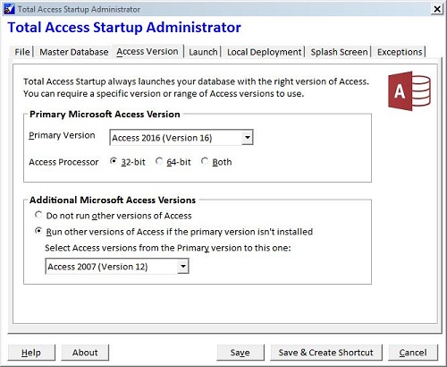This screenshot has height=367, width=447.
Task: Click Save & Create Shortcut
Action: (326, 353)
